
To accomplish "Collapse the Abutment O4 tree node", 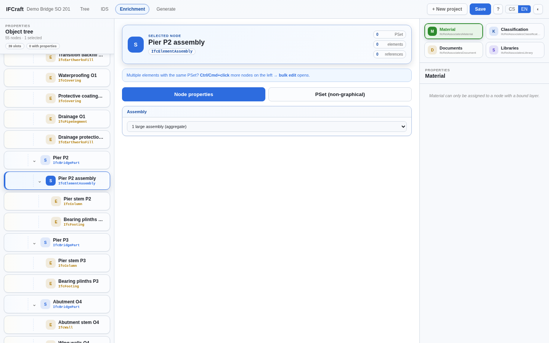I will point(34,305).
